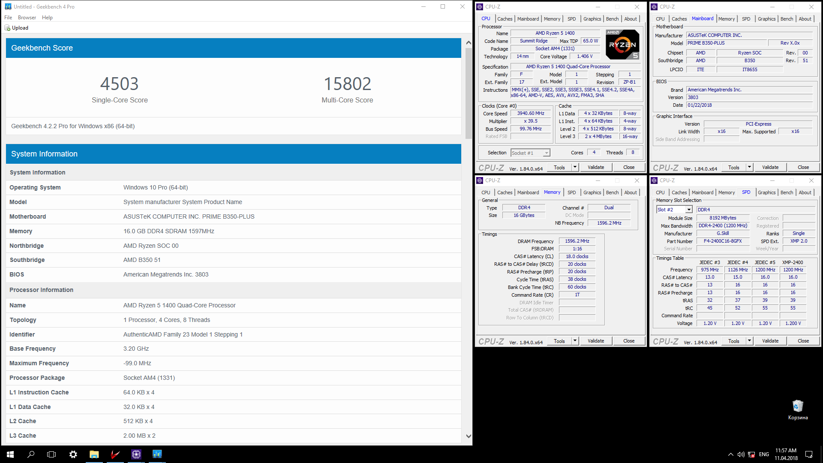Click the volume speaker tray icon
The height and width of the screenshot is (463, 823).
(x=741, y=454)
